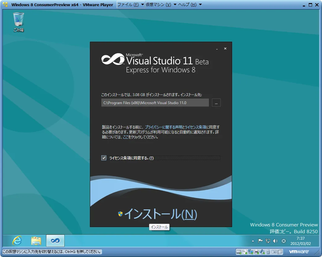This screenshot has height=257, width=322.
Task: Open the Recycle Bin (ごみ箱) desktop icon
Action: 18,22
